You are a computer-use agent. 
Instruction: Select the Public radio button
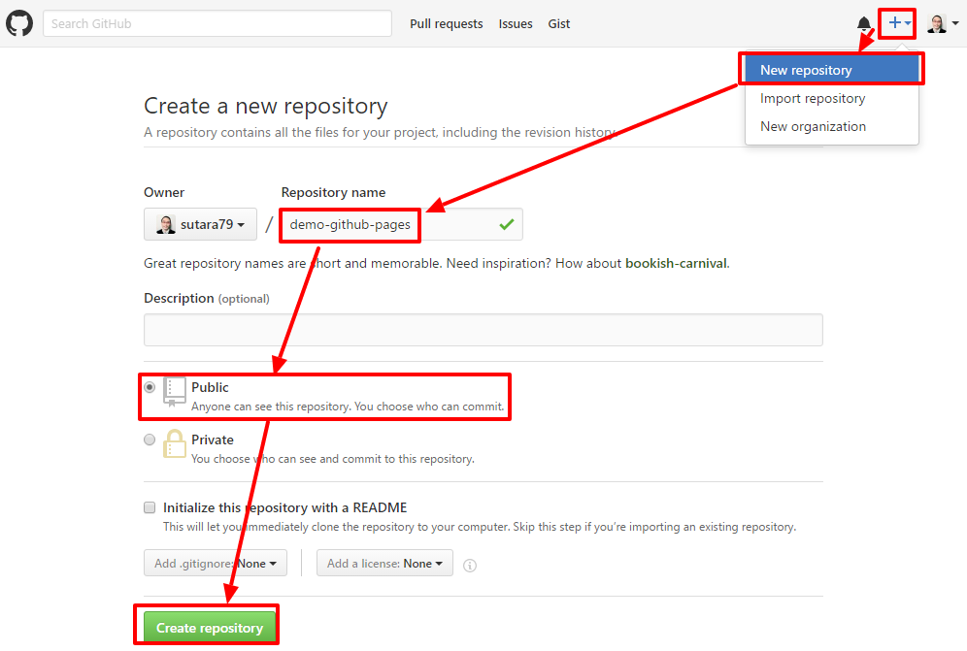coord(150,388)
